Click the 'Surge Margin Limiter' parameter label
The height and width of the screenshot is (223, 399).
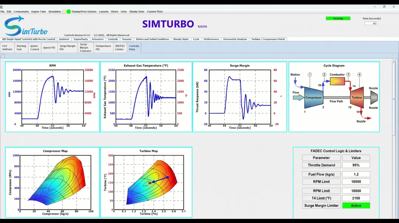[x=321, y=205]
